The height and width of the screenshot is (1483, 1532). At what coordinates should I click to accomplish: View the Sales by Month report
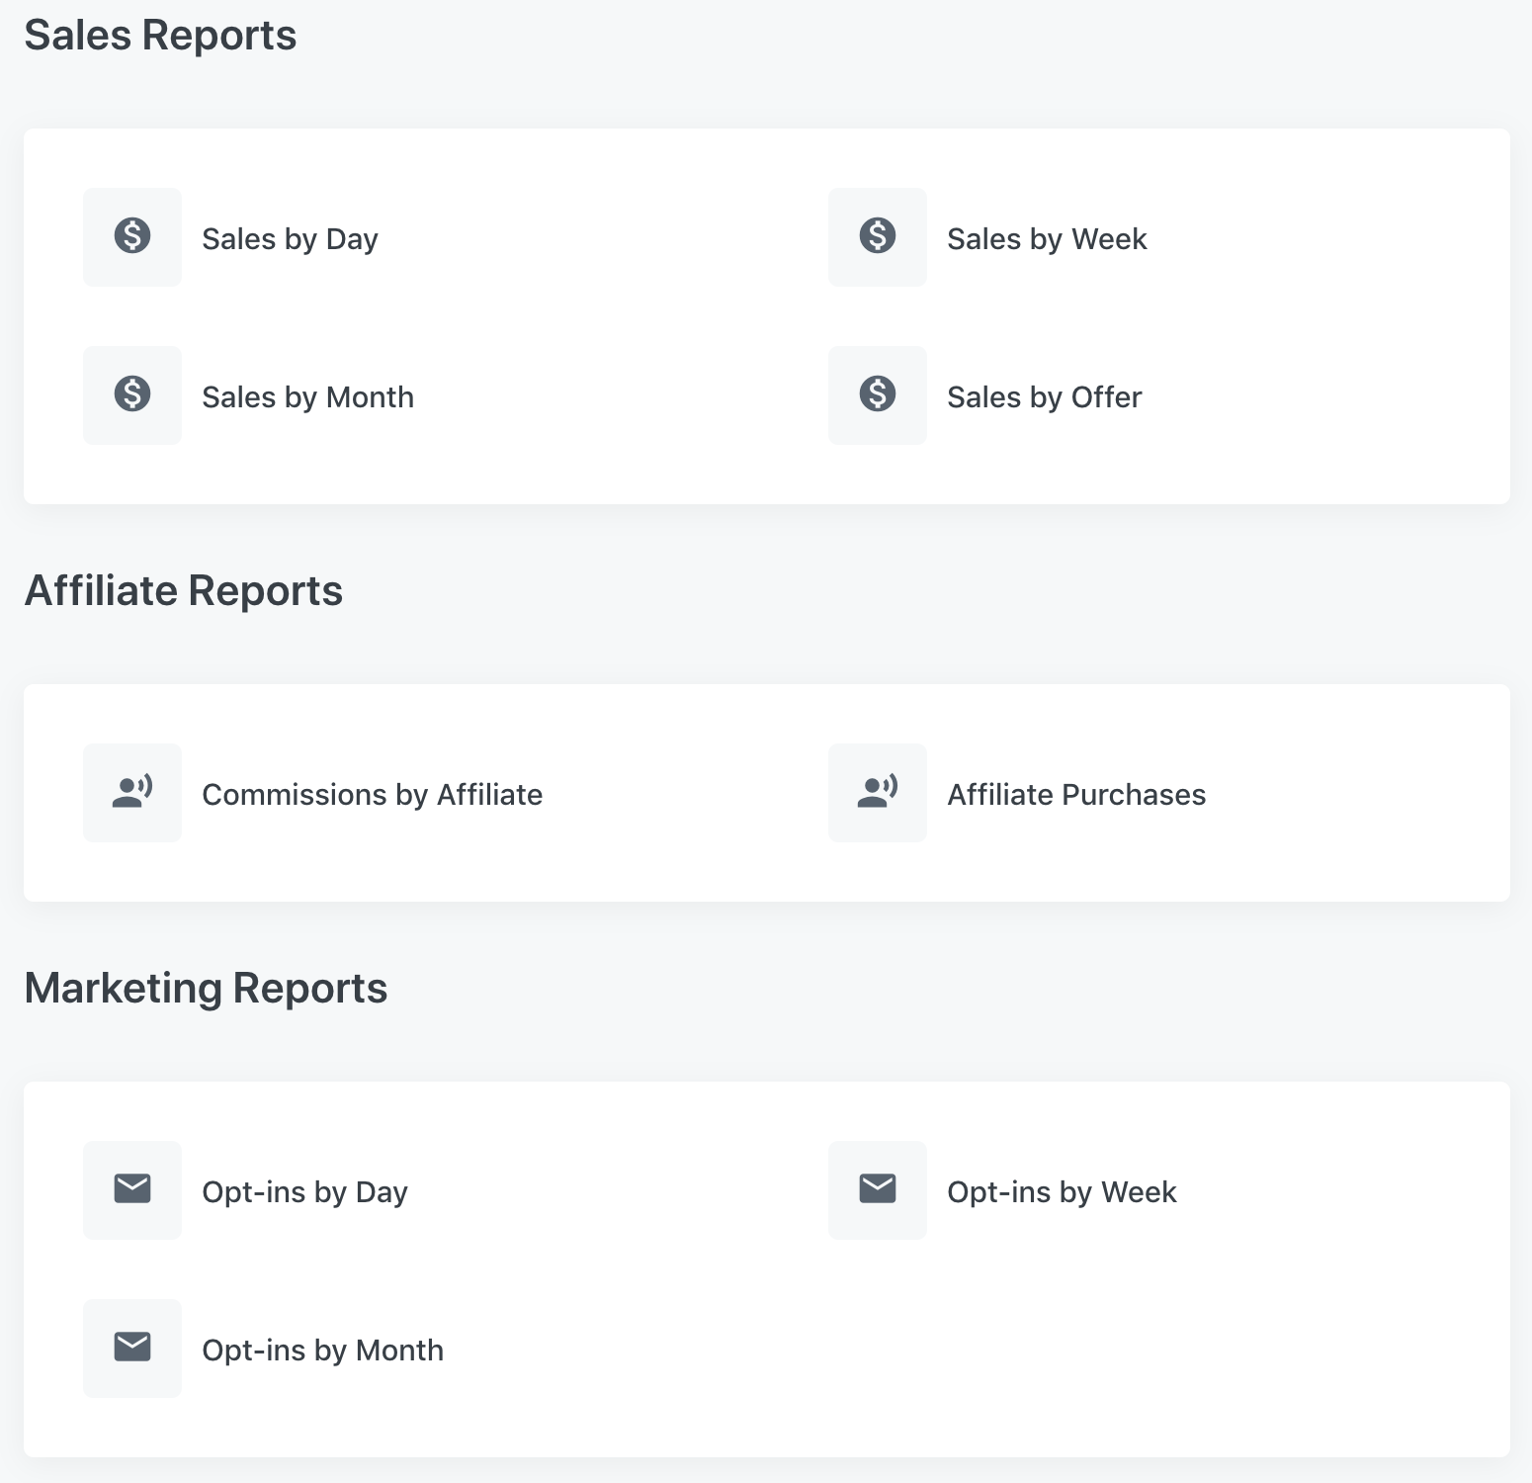tap(307, 397)
